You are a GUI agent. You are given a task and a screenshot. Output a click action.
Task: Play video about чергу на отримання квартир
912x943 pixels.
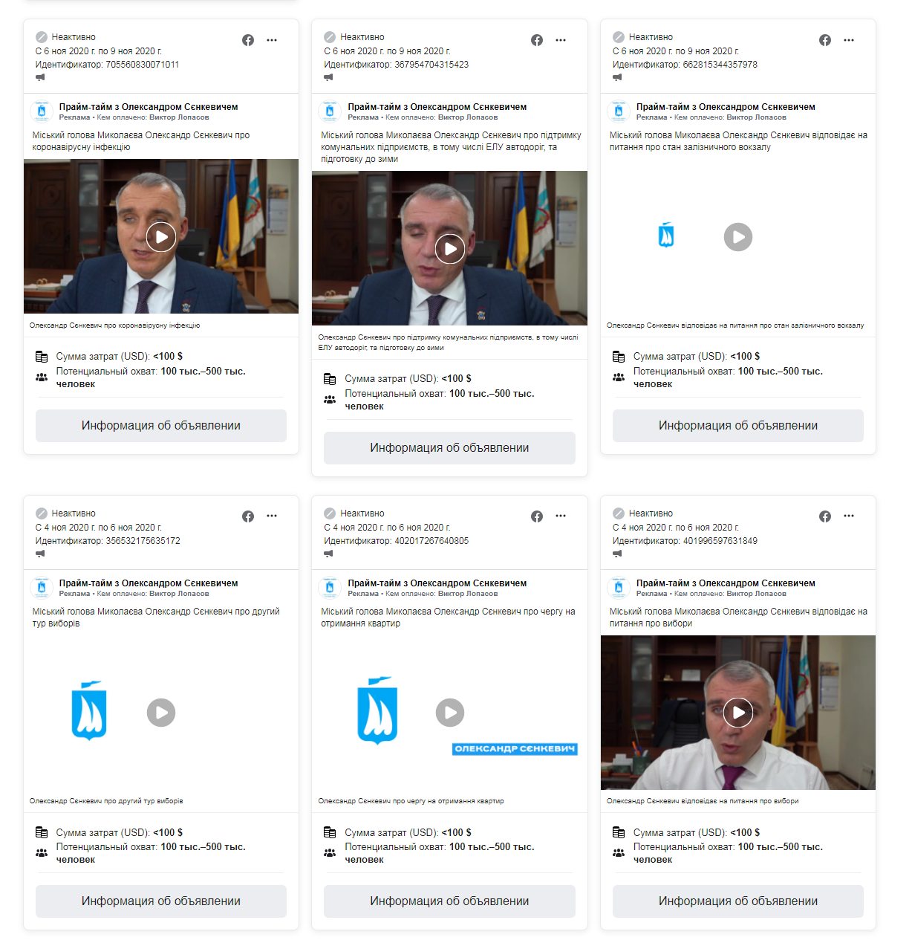[450, 713]
